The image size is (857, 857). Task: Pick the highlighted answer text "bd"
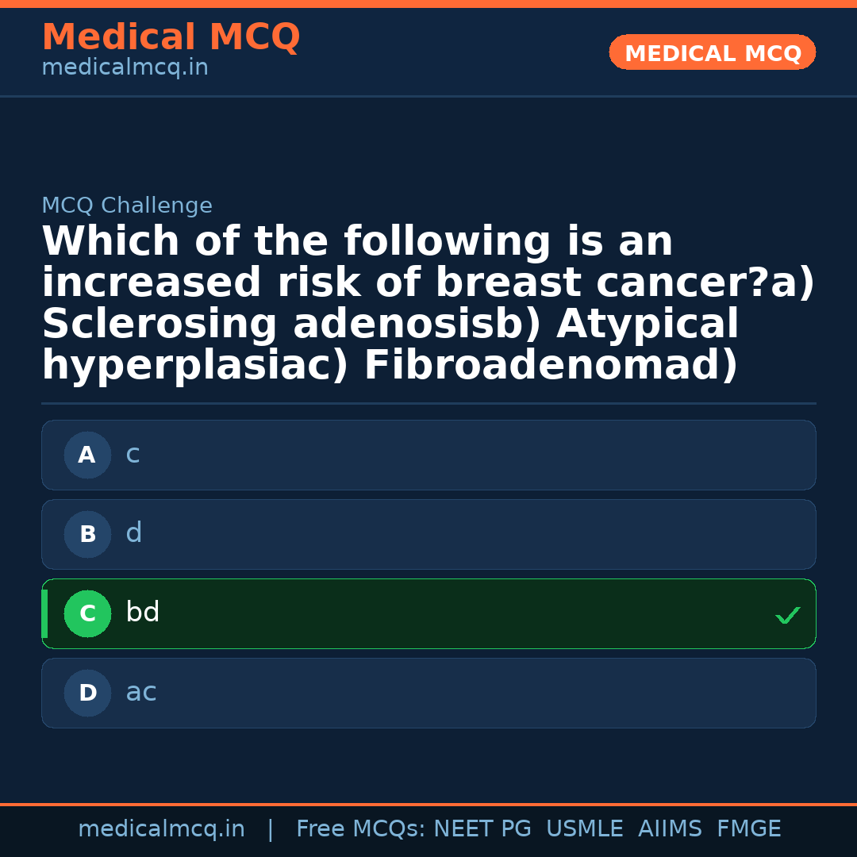click(143, 613)
